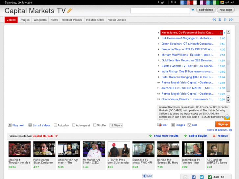
Task: Pick the dark purple theme swatch
Action: (205, 2)
